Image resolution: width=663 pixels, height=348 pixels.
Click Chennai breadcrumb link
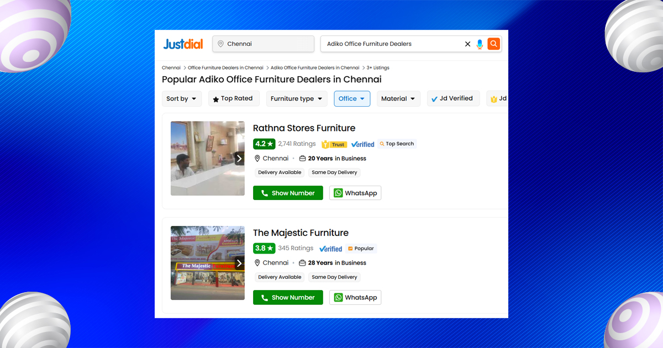(x=171, y=68)
